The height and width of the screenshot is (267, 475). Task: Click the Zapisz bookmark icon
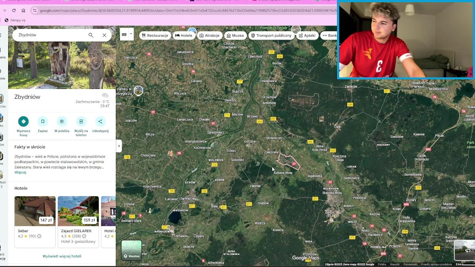(43, 121)
